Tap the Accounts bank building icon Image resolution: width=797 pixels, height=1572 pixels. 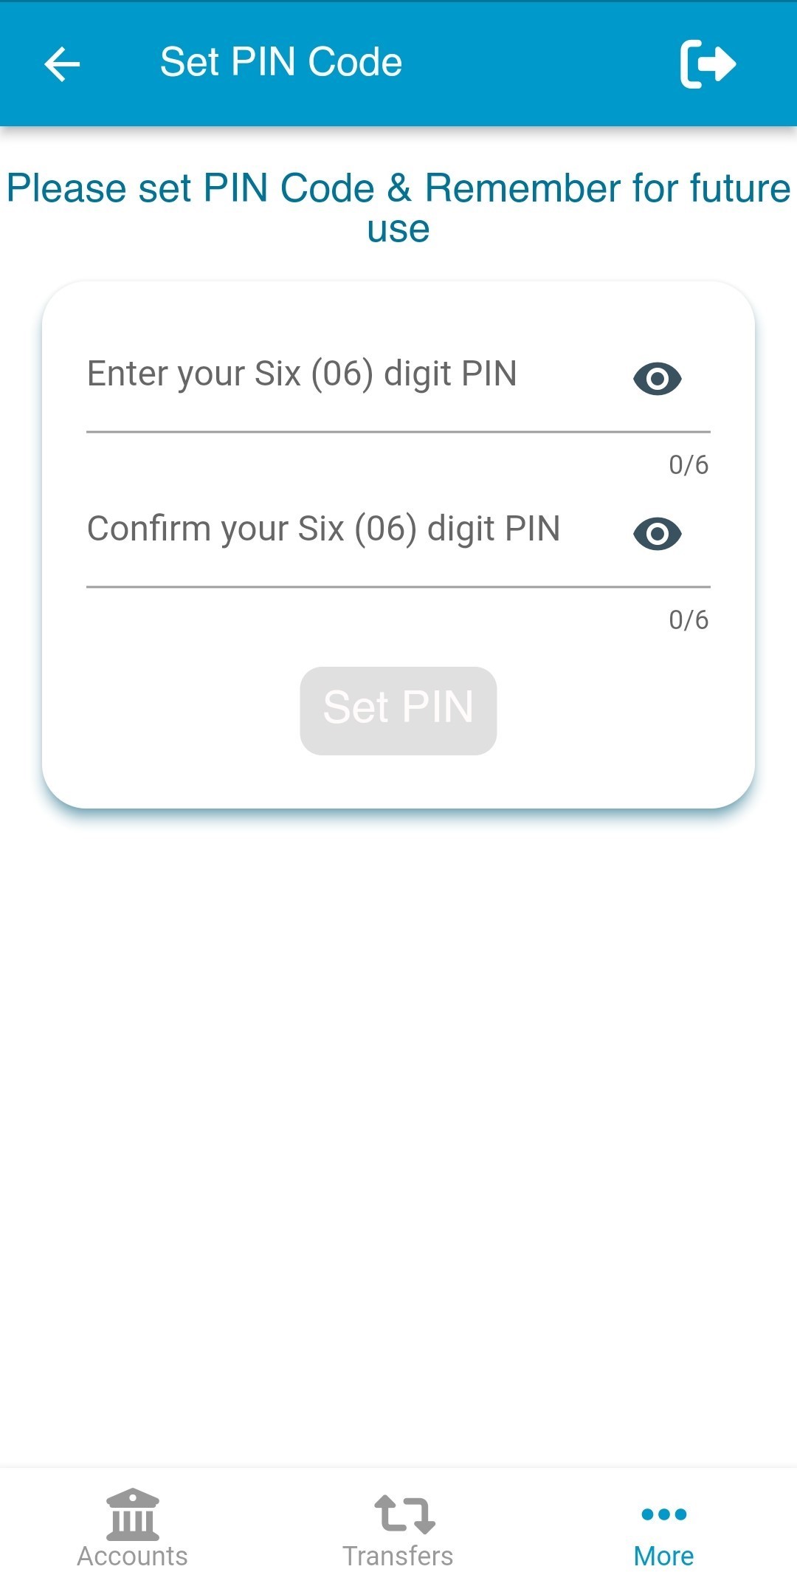(x=133, y=1513)
